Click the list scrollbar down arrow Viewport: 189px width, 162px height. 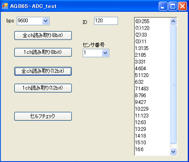[x=173, y=151]
